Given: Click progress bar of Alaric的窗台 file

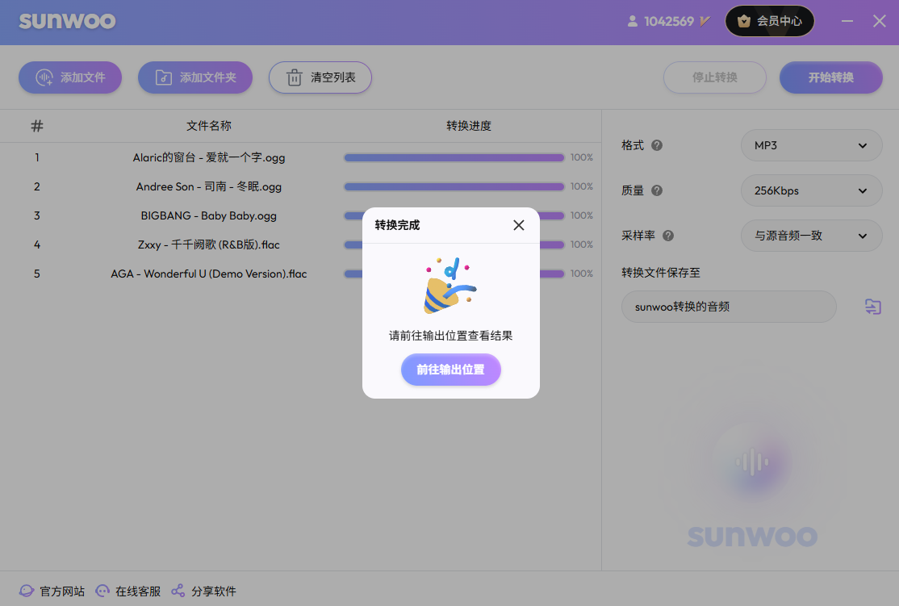Looking at the screenshot, I should coord(454,158).
